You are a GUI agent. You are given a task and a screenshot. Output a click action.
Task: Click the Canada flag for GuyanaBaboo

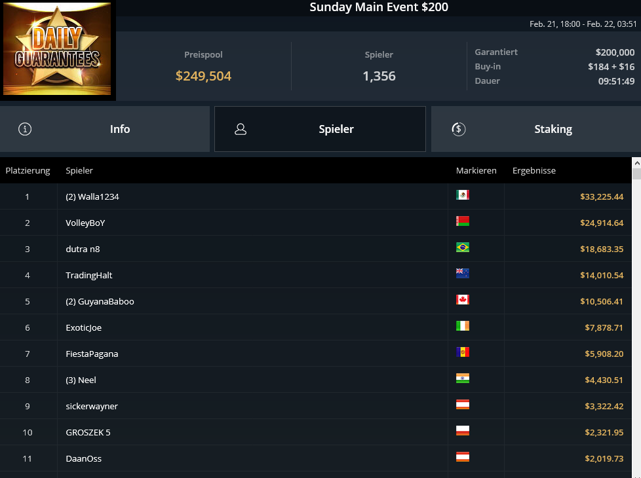click(x=463, y=299)
